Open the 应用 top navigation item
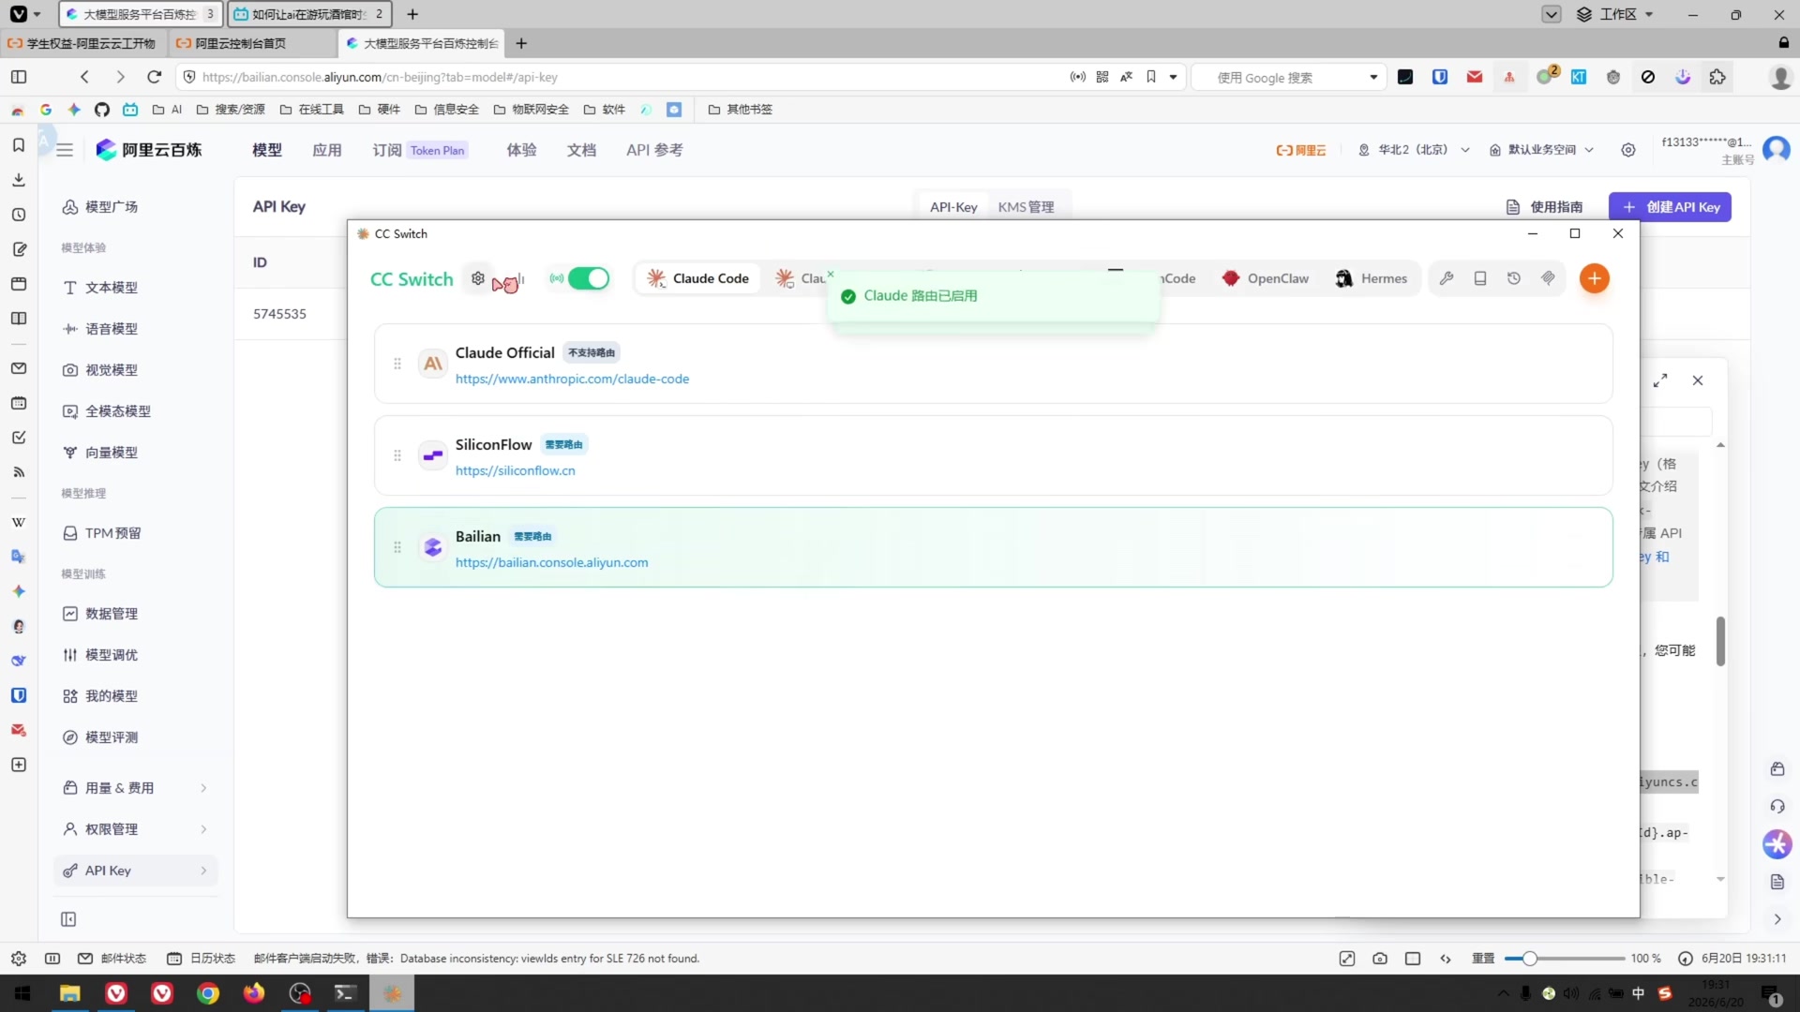The width and height of the screenshot is (1800, 1012). click(x=327, y=150)
